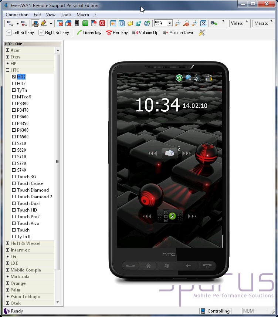Click the Left Softkey button

click(20, 33)
